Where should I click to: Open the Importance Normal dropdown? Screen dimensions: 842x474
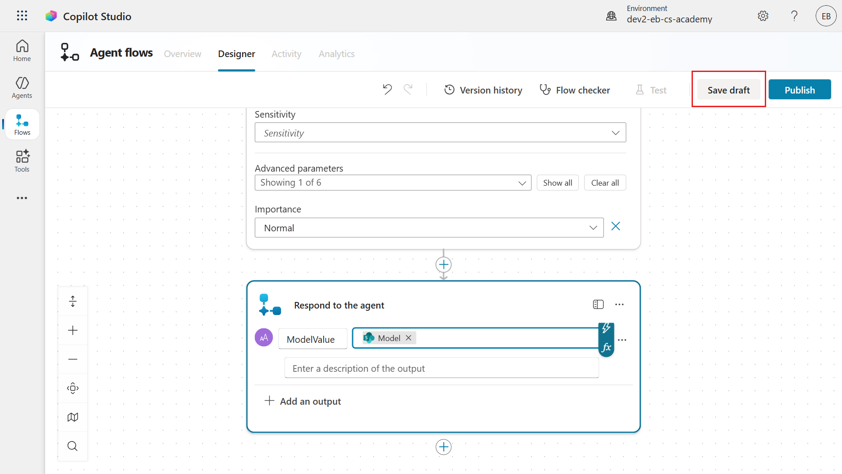[x=429, y=228]
